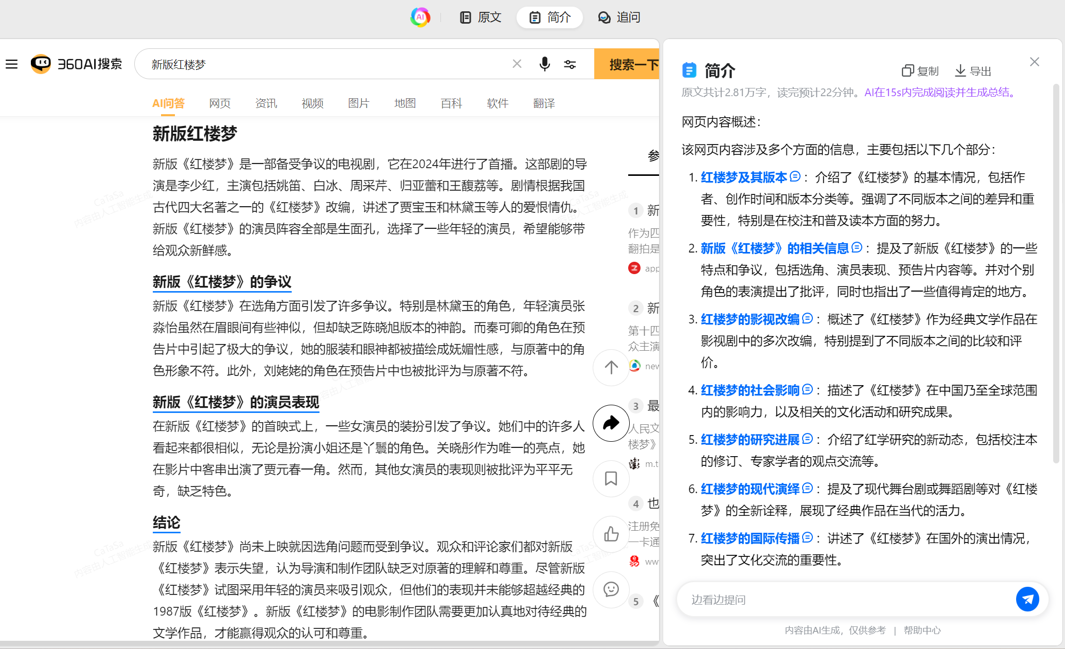Click the chat icon after 红楼梦的影视改编
Screen dimensions: 1065x649
(x=807, y=318)
